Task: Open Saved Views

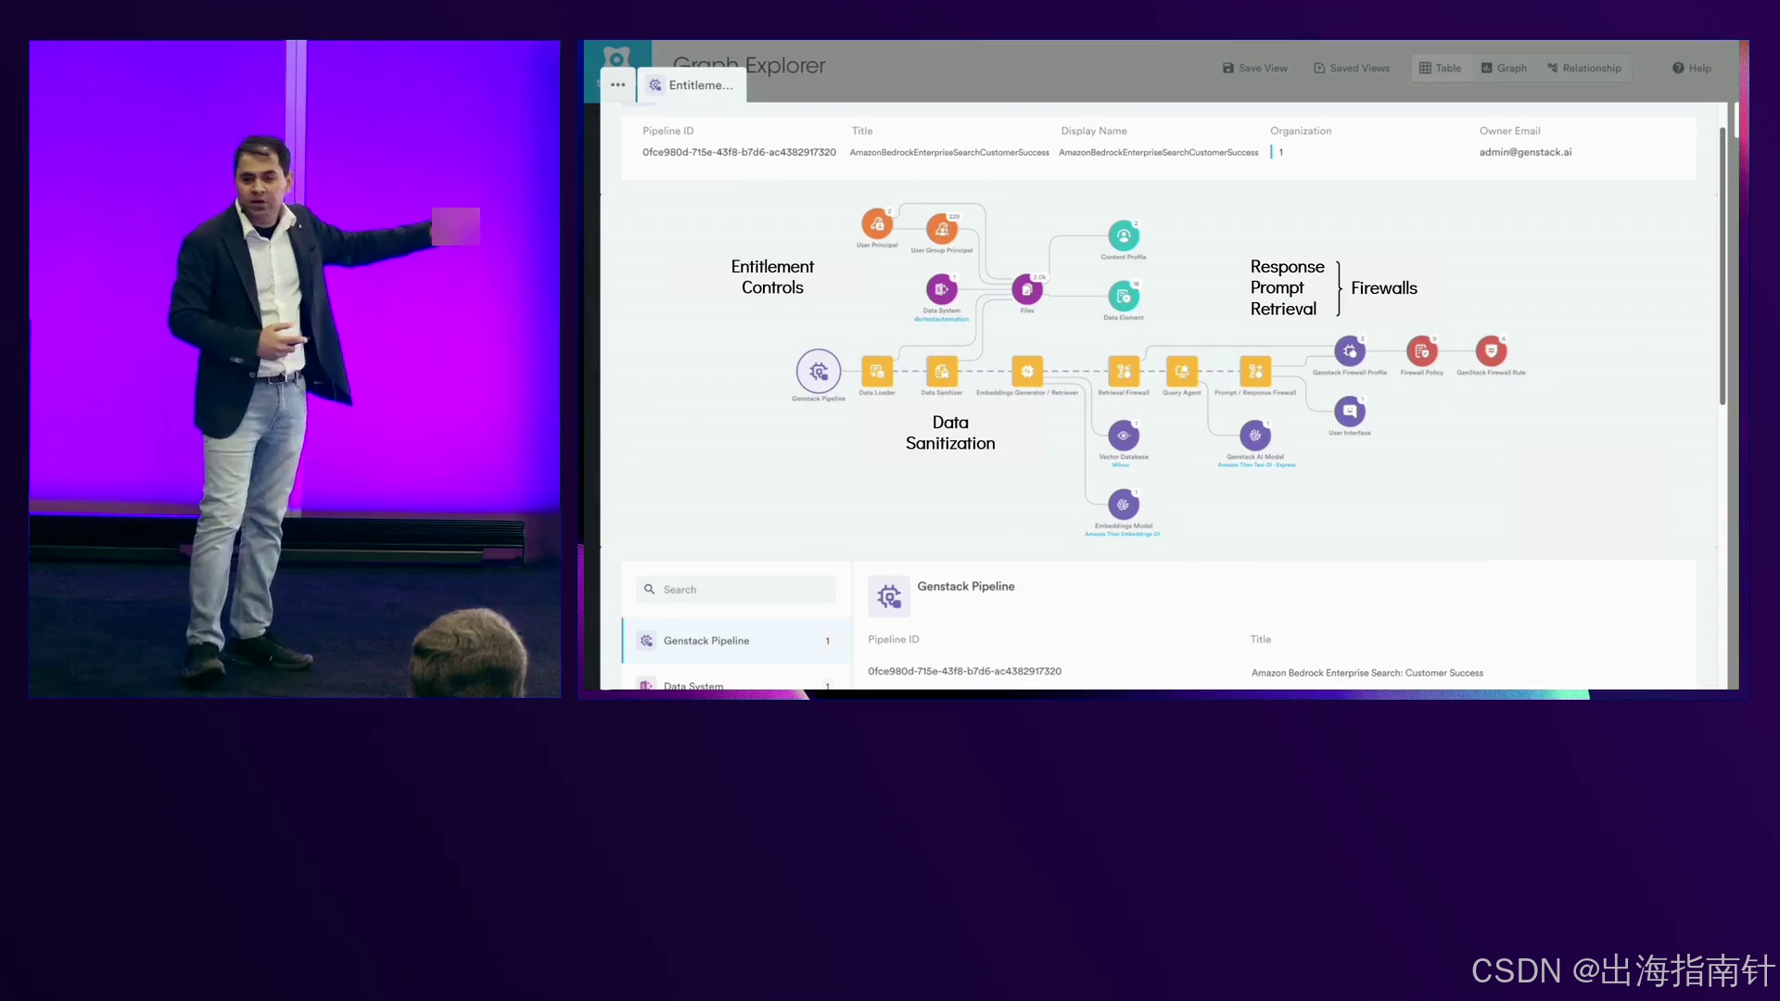Action: click(1352, 69)
